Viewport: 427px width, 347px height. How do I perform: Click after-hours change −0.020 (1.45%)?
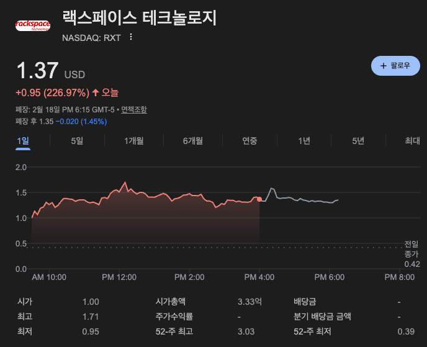(81, 122)
